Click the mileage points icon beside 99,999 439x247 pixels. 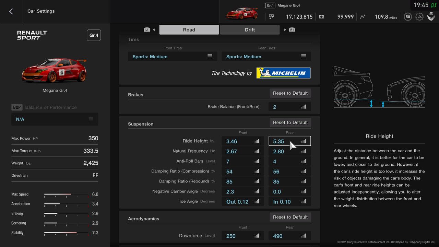(x=321, y=16)
